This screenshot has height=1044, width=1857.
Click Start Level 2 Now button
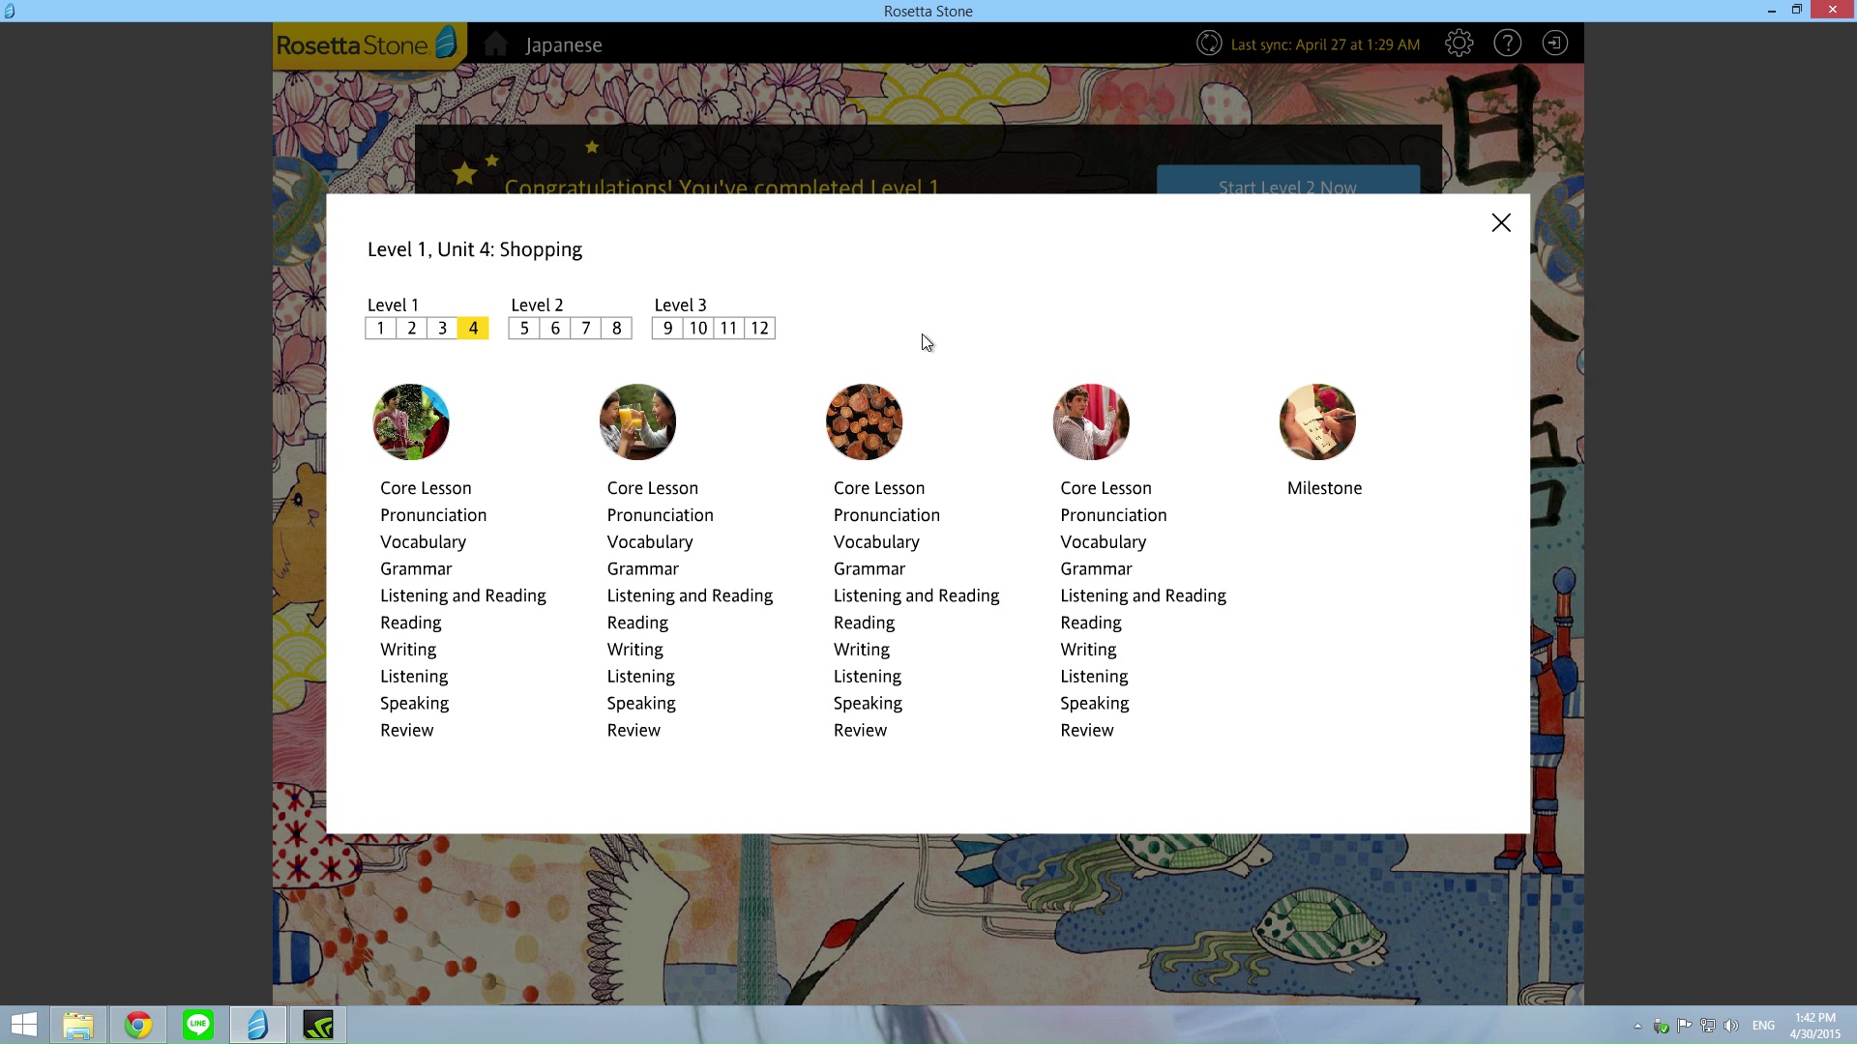(x=1287, y=181)
